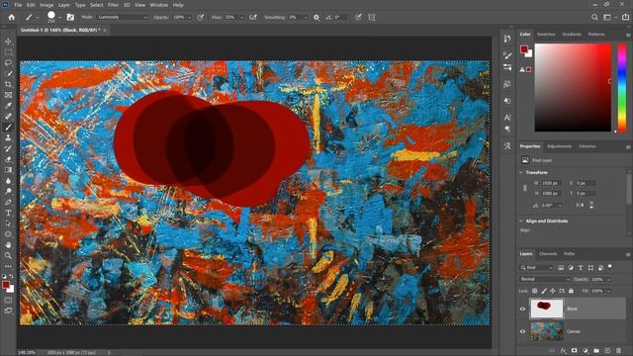Click inside the color picker field
The image size is (633, 356).
pos(573,88)
